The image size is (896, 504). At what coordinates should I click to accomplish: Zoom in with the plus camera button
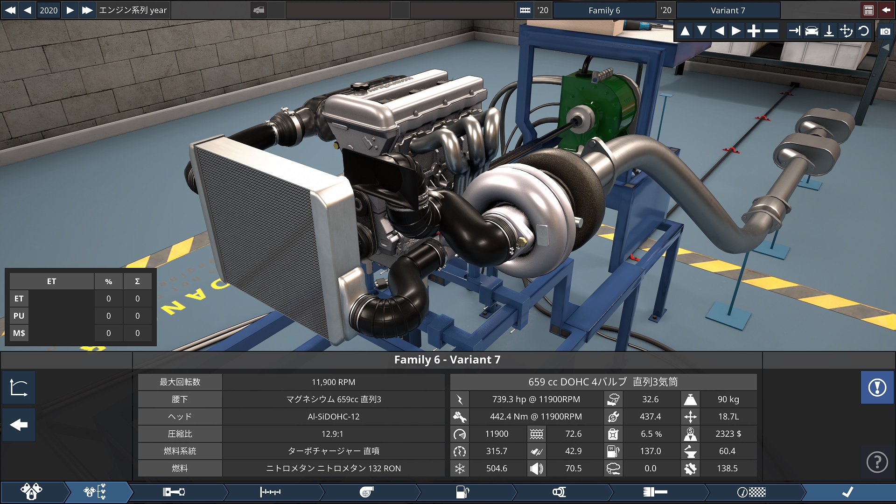click(753, 31)
